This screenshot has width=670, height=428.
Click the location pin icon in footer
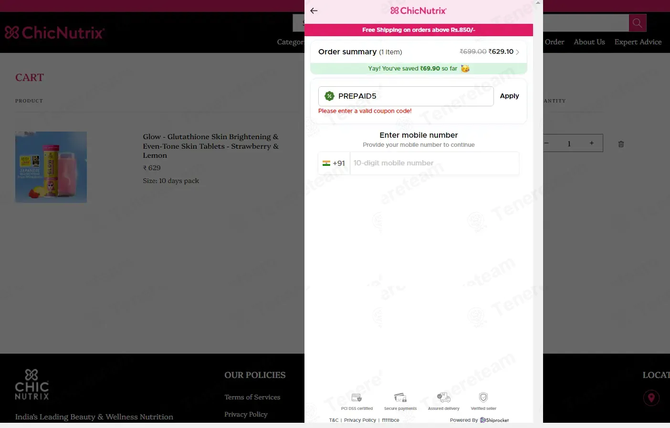(x=651, y=397)
